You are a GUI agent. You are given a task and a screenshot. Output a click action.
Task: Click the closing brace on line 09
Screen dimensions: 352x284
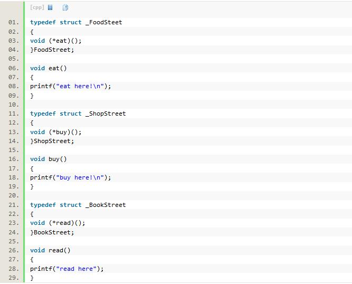coord(32,96)
